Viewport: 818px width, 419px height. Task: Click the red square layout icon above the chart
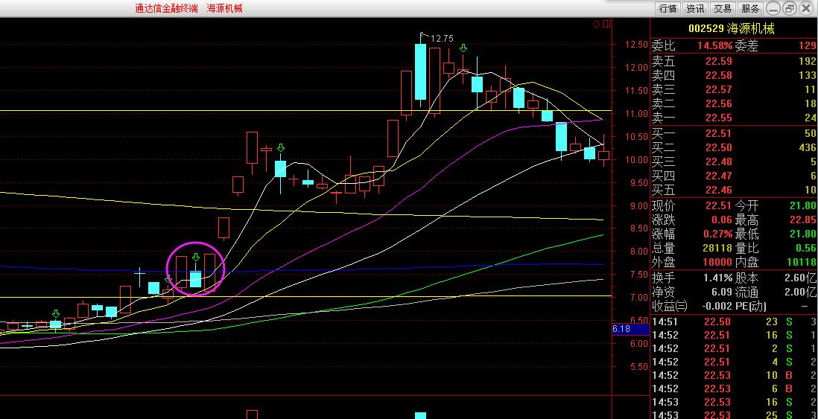pyautogui.click(x=606, y=24)
